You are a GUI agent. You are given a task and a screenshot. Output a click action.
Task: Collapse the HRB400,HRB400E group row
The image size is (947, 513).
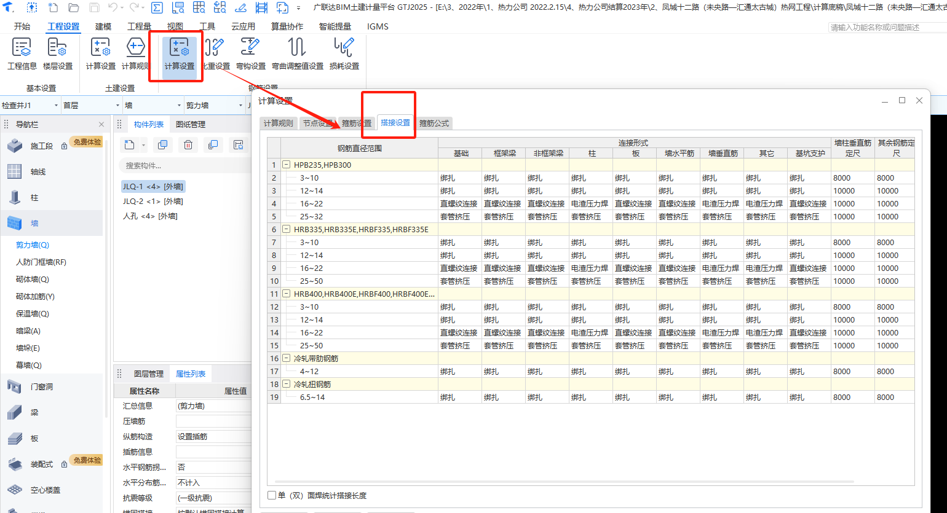tap(286, 294)
